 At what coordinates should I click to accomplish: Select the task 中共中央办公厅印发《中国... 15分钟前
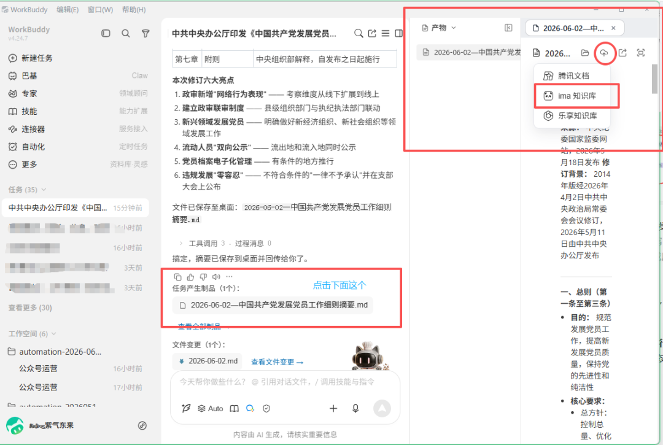(76, 208)
